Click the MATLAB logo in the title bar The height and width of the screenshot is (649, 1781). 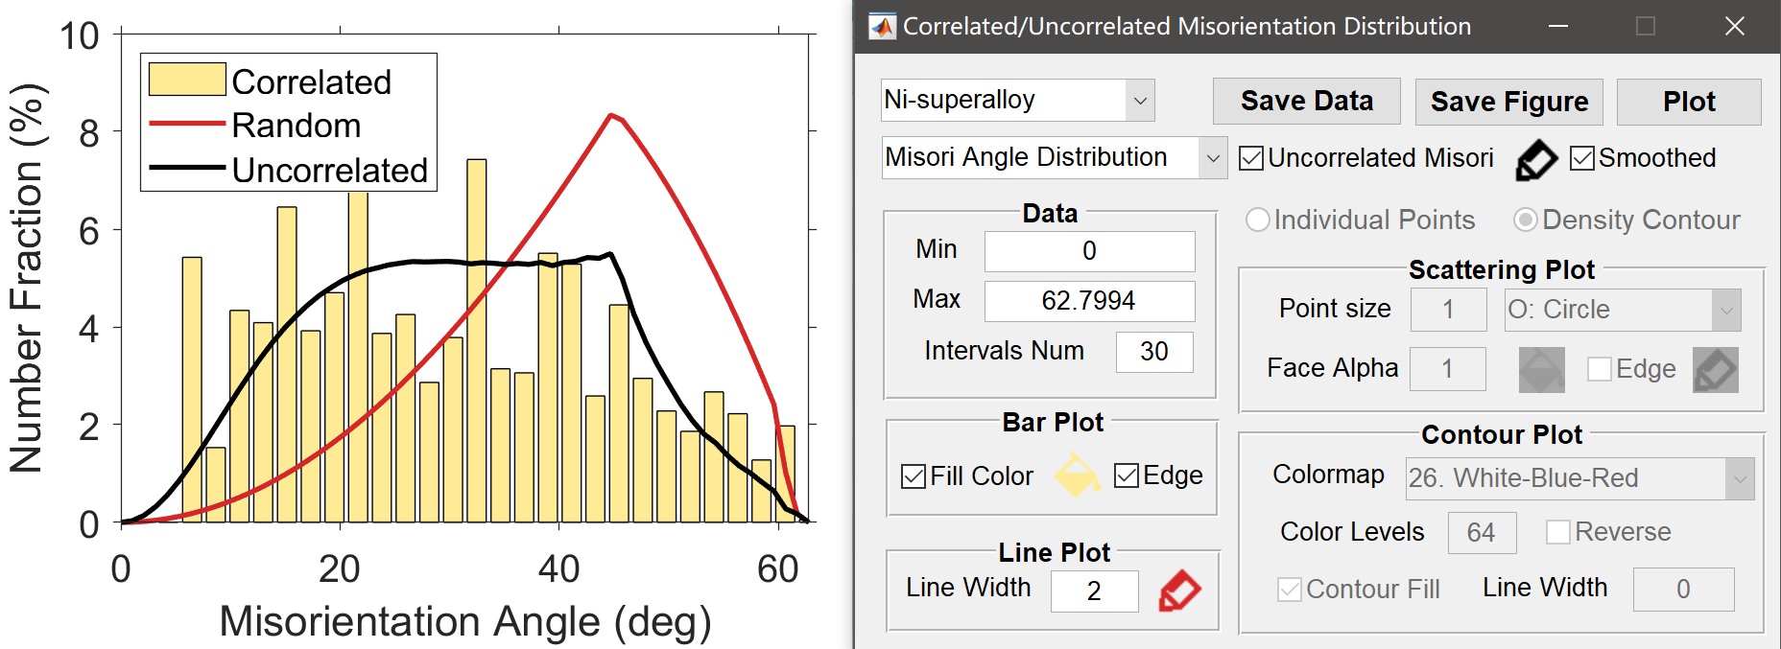(x=882, y=27)
